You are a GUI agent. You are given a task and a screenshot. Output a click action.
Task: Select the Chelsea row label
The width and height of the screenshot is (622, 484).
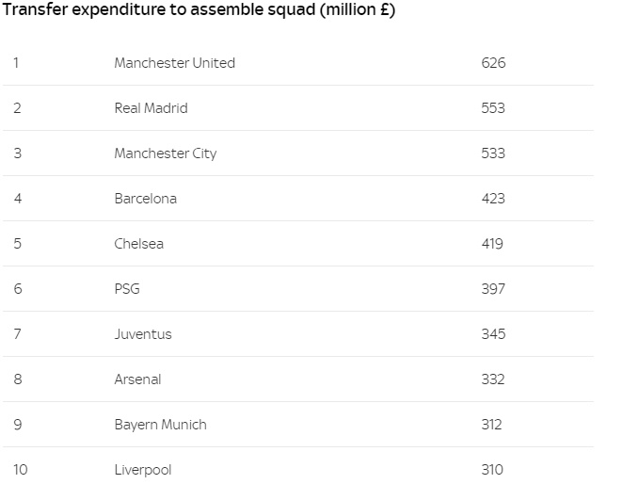(x=138, y=244)
